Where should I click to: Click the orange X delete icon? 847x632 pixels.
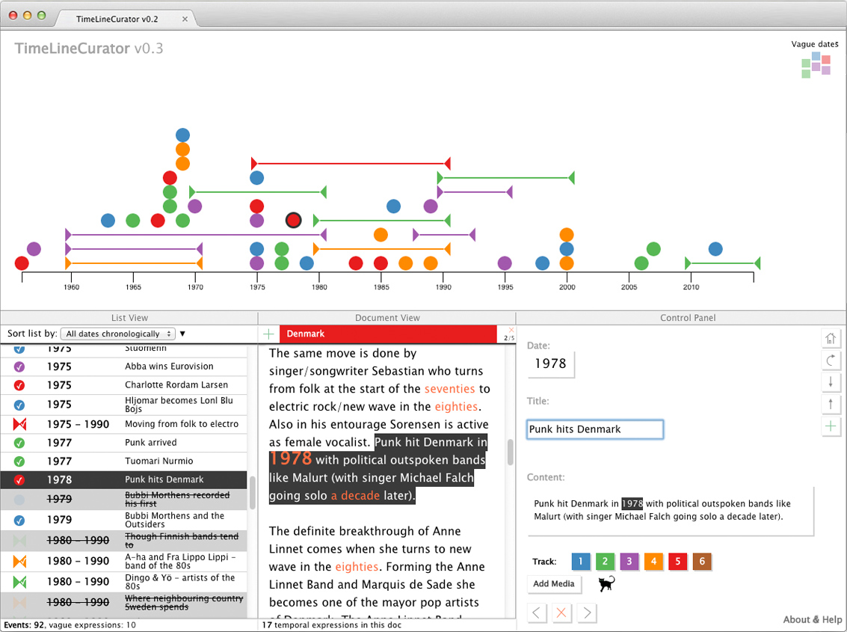[x=561, y=613]
